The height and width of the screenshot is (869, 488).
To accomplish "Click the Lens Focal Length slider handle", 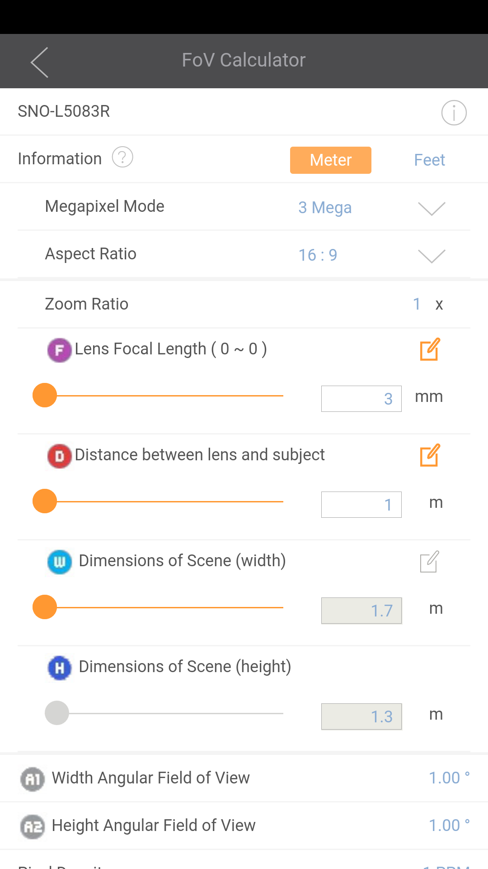I will pos(45,395).
